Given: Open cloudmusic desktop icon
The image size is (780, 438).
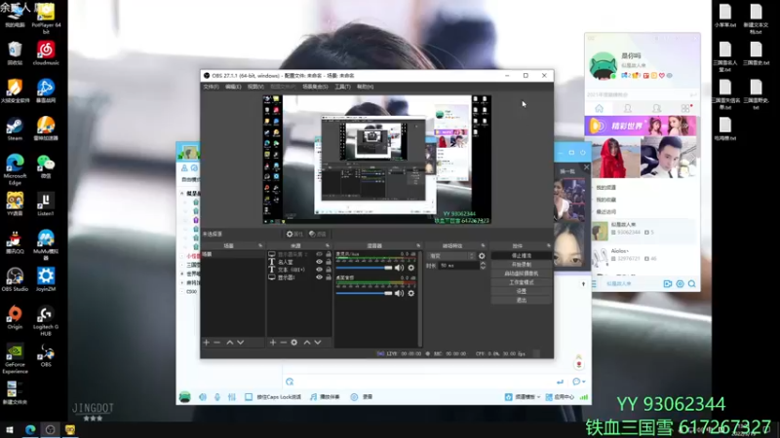Looking at the screenshot, I should (46, 54).
